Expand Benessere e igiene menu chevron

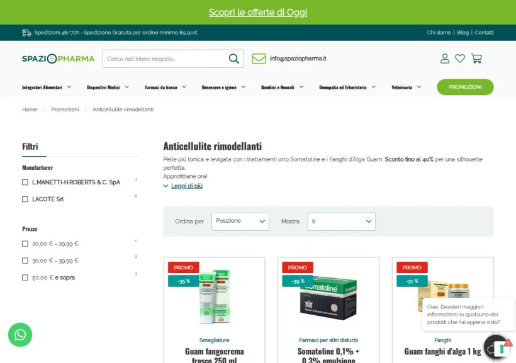(x=243, y=87)
